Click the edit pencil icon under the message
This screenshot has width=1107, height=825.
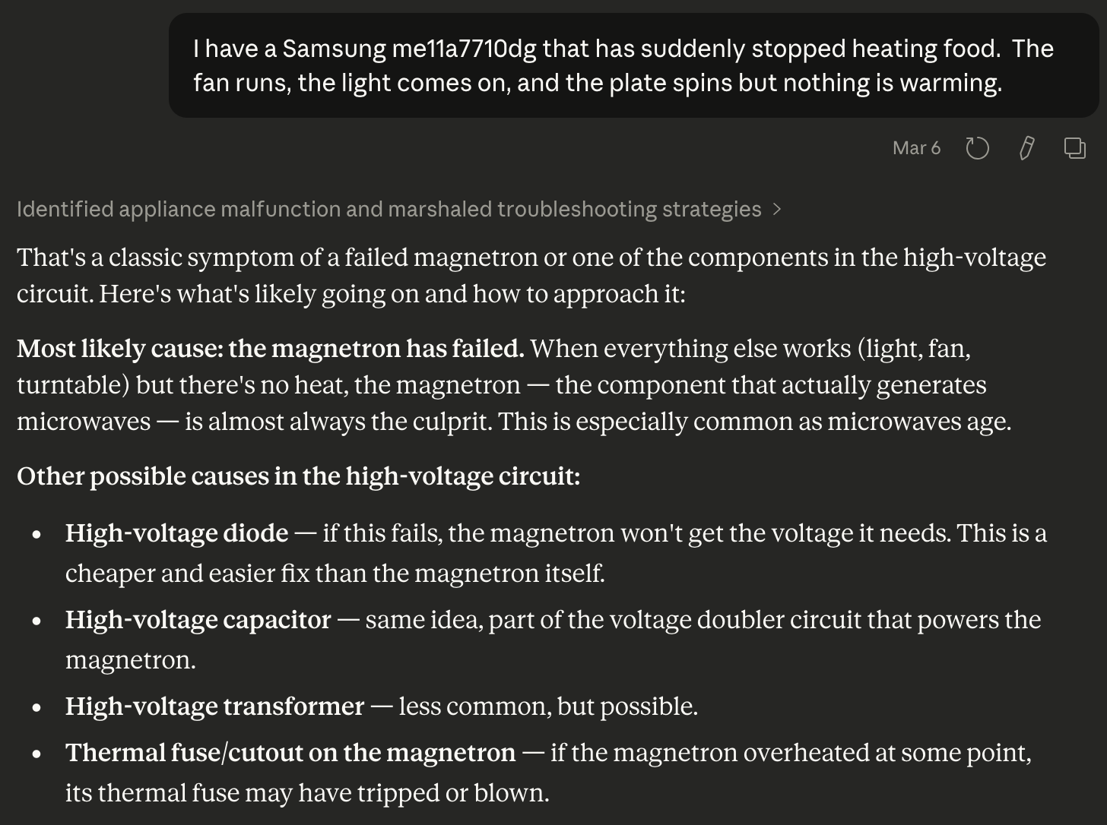pyautogui.click(x=1026, y=147)
